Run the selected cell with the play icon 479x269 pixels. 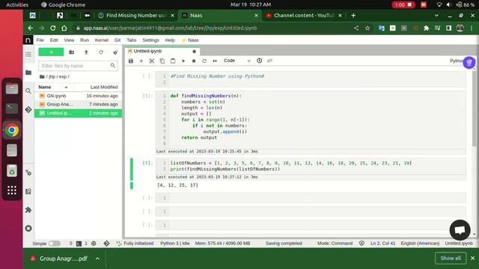click(x=183, y=61)
